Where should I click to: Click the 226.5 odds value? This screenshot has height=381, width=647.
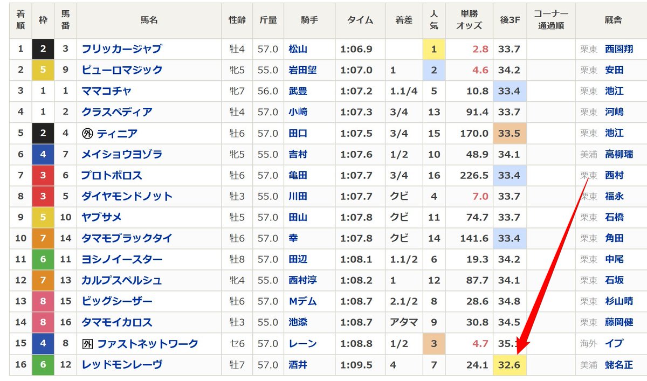click(x=475, y=175)
